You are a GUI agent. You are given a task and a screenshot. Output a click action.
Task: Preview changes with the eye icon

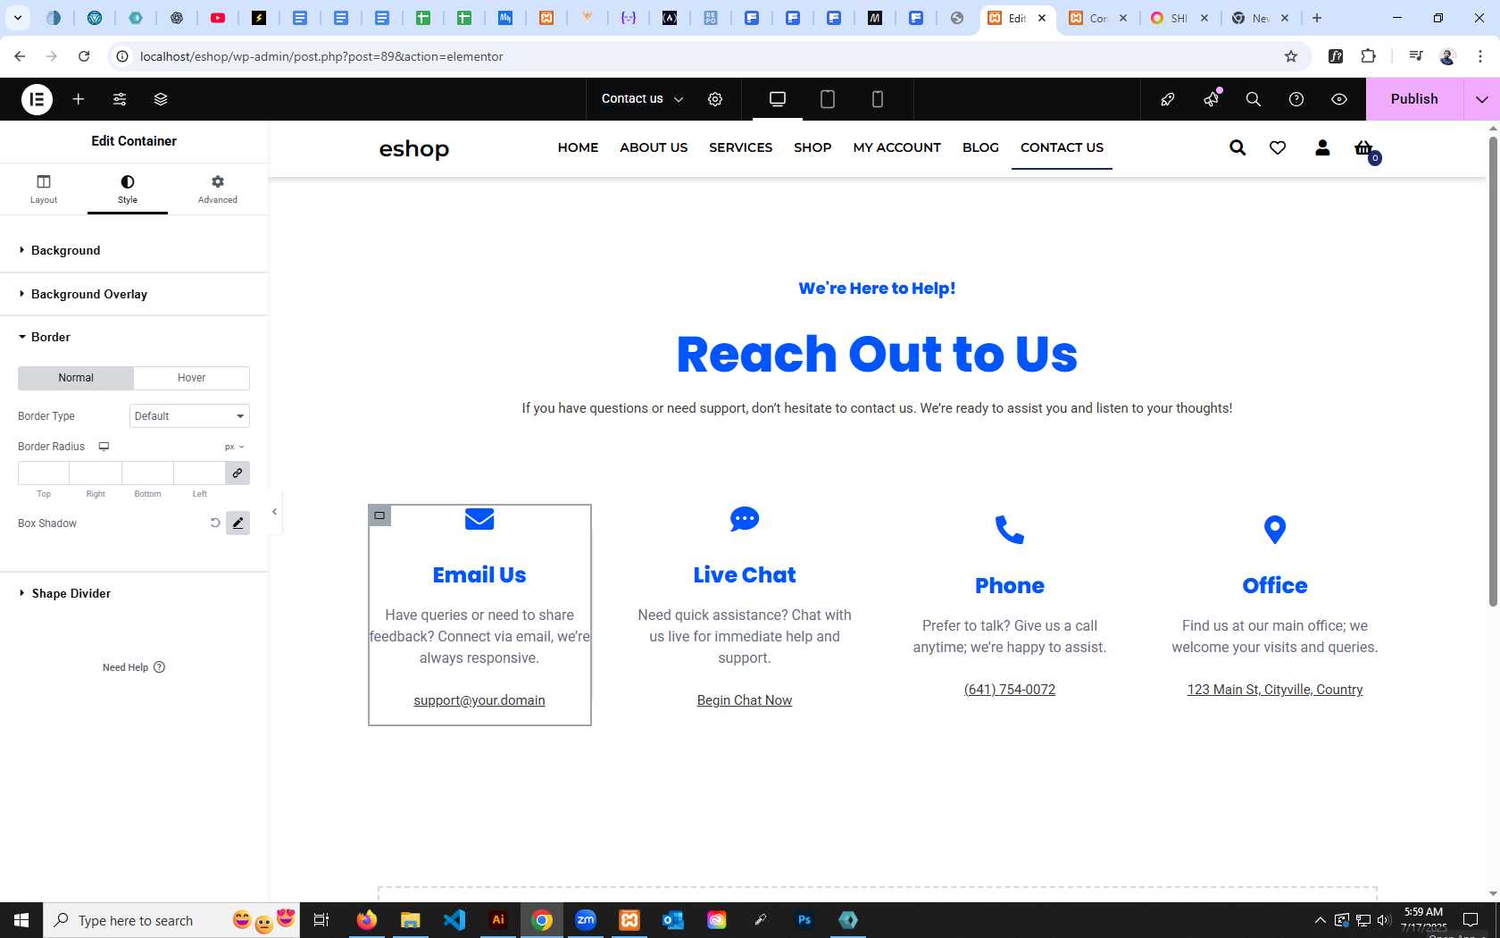(x=1339, y=99)
